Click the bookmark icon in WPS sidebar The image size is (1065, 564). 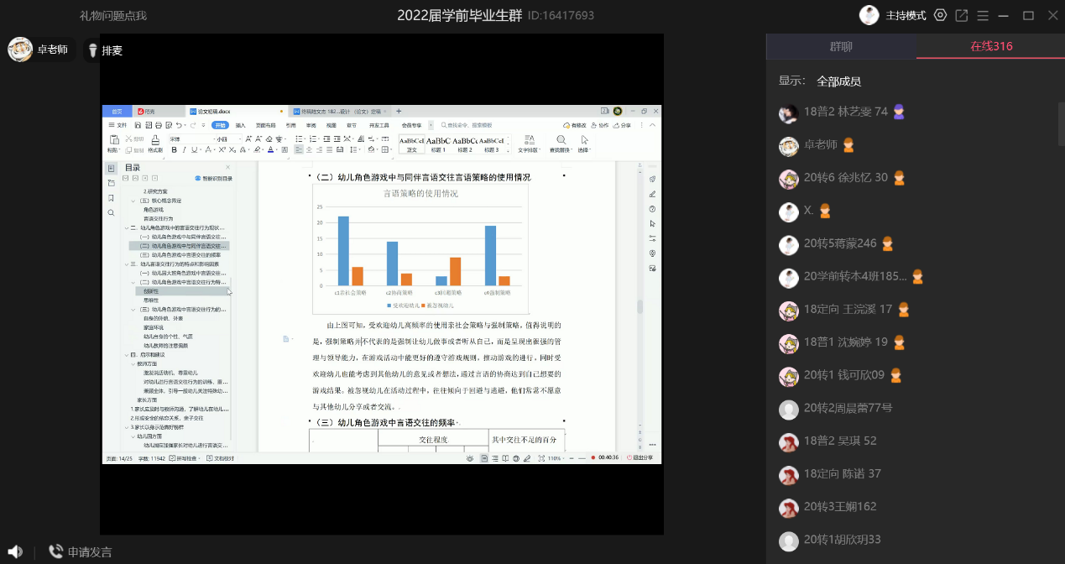click(x=111, y=198)
